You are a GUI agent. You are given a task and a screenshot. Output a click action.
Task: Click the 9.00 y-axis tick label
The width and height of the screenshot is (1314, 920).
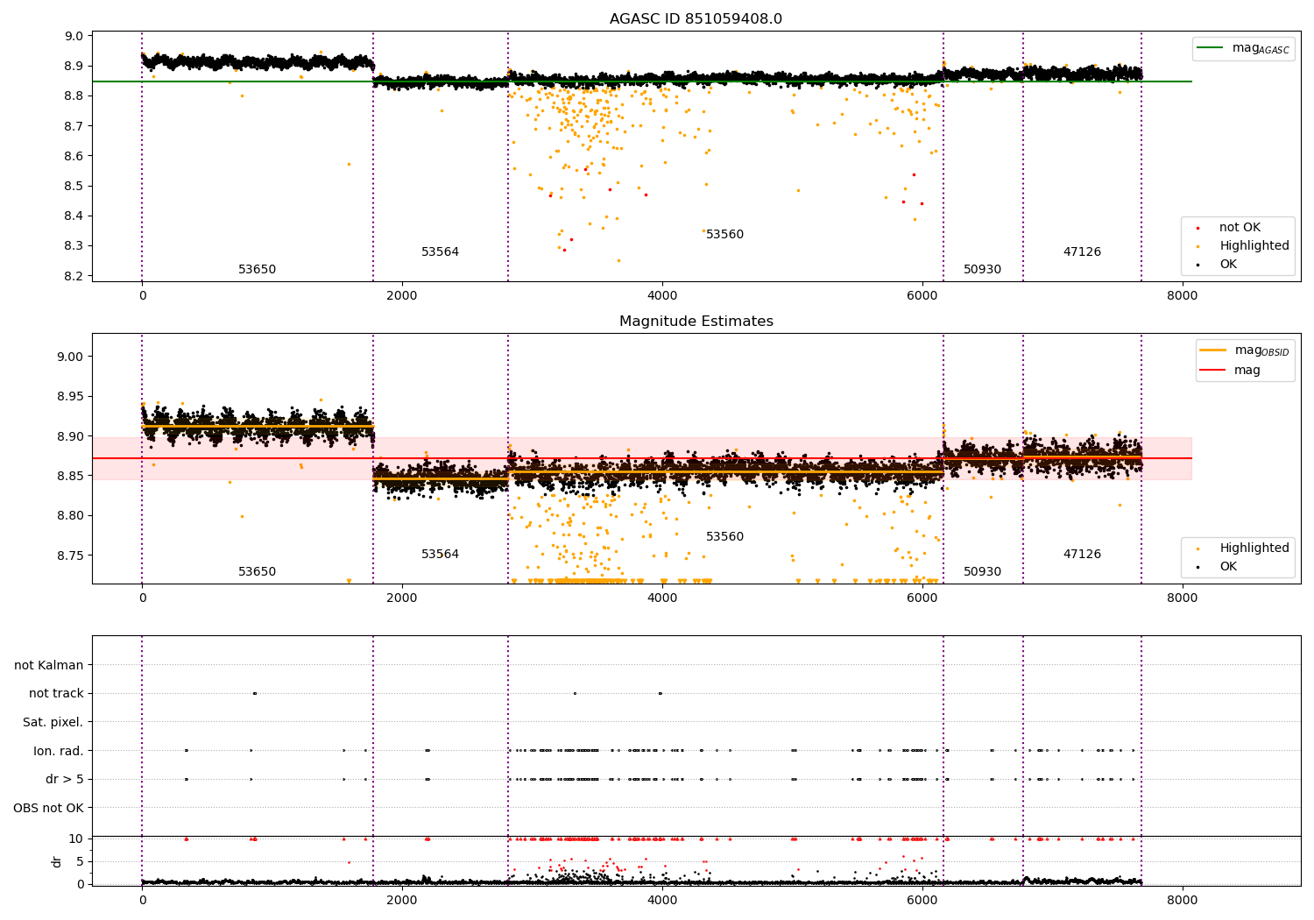71,357
